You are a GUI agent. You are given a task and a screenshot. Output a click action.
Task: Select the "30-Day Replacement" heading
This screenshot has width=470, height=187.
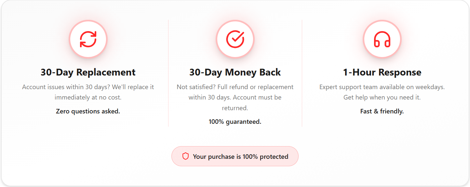point(88,72)
